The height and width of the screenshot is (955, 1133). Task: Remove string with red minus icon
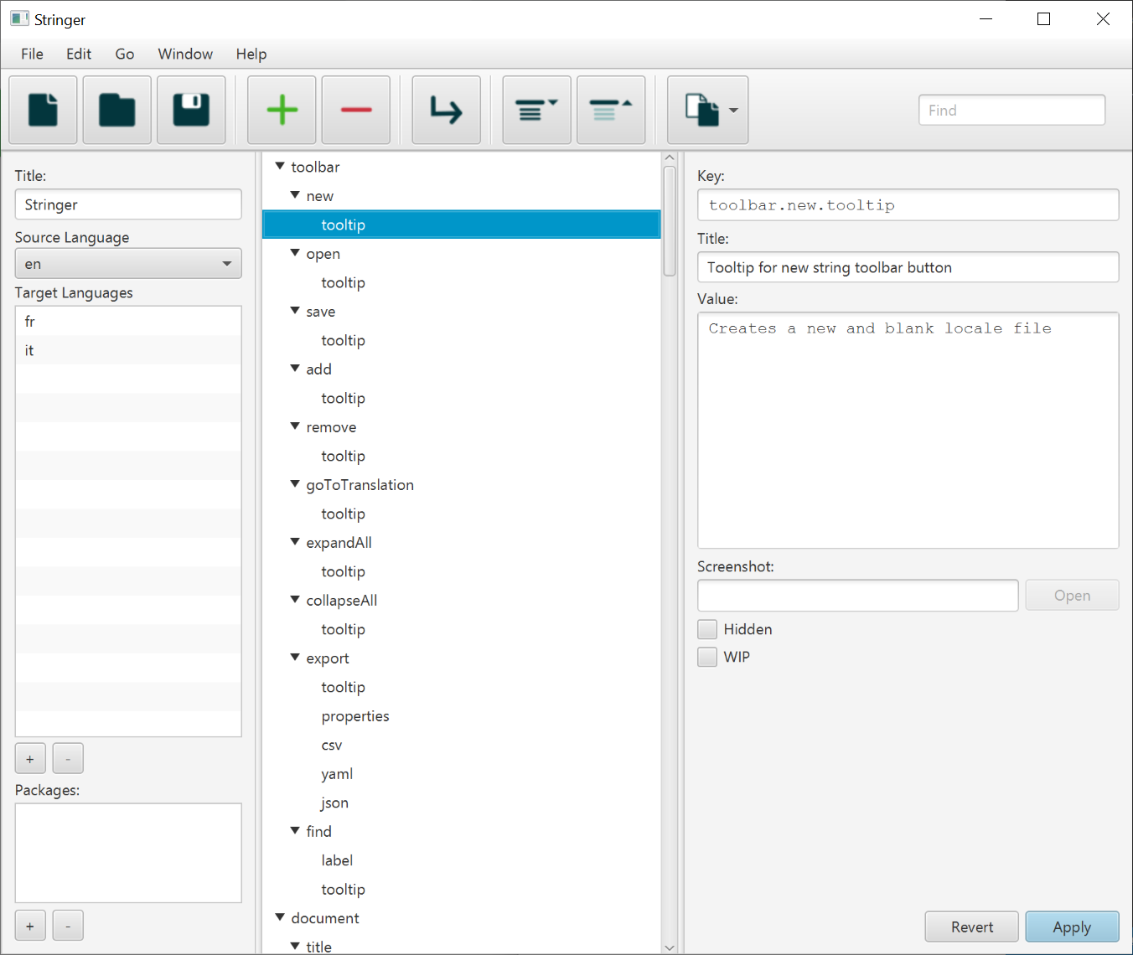click(356, 110)
